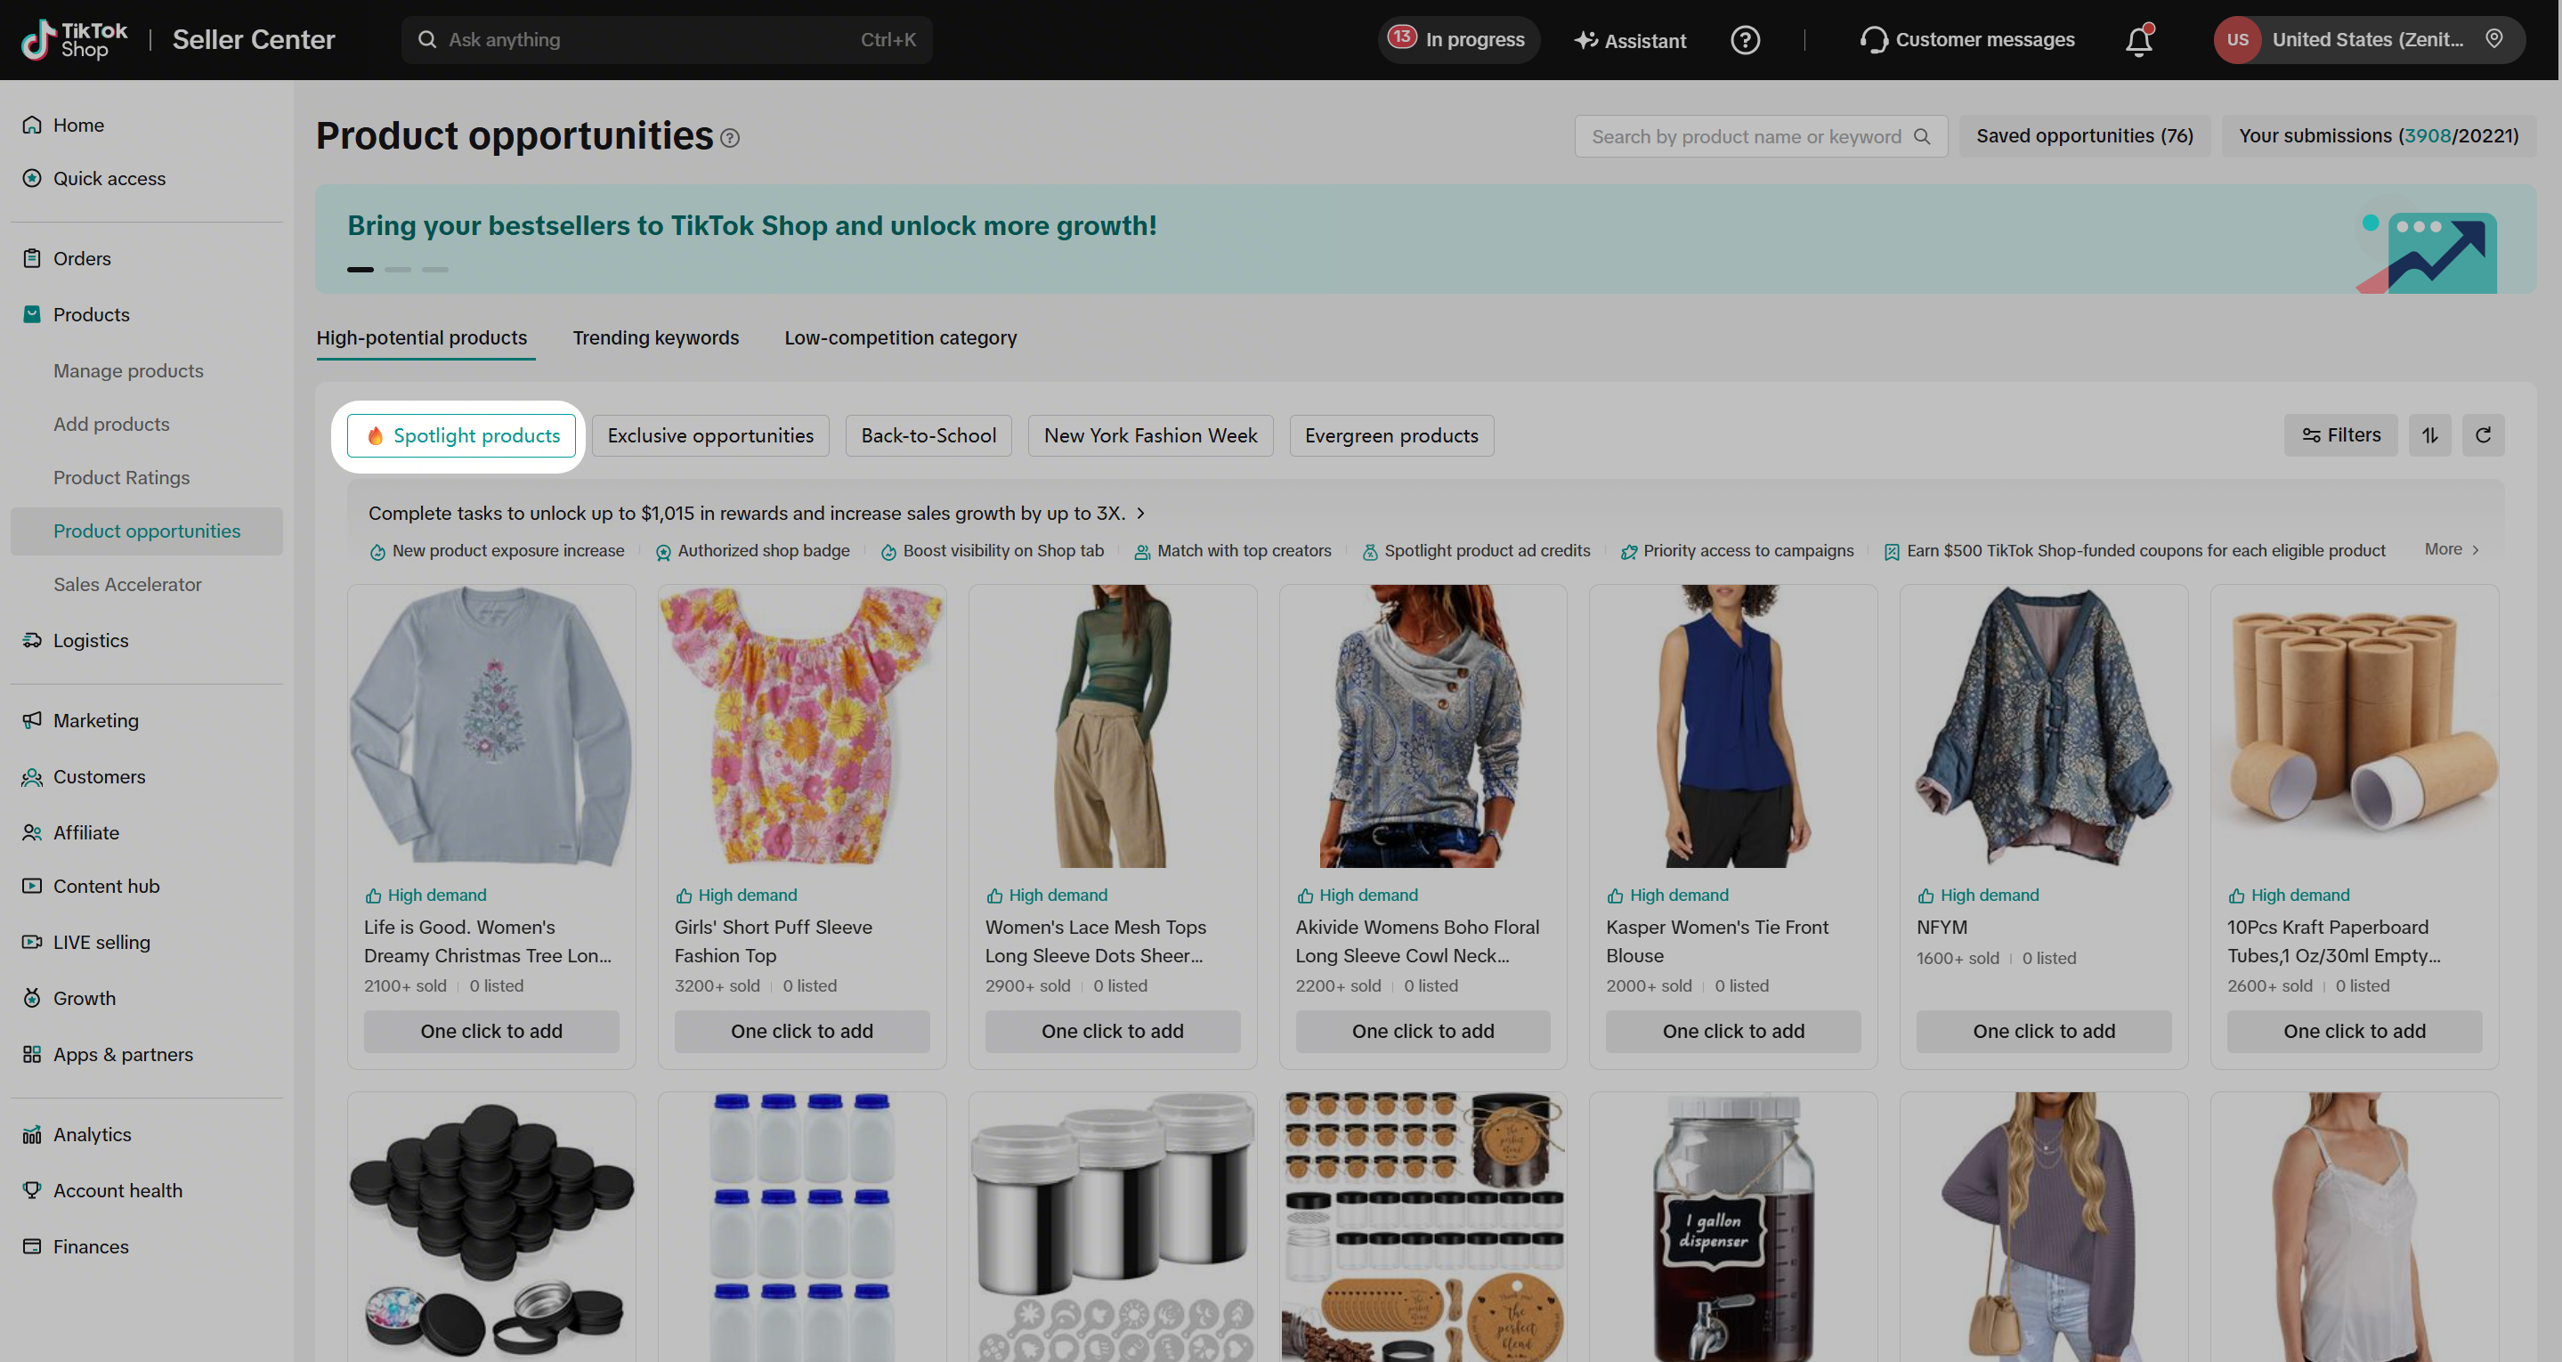This screenshot has height=1362, width=2562.
Task: One click to add Akivide Boho Floral top
Action: [x=1423, y=1032]
